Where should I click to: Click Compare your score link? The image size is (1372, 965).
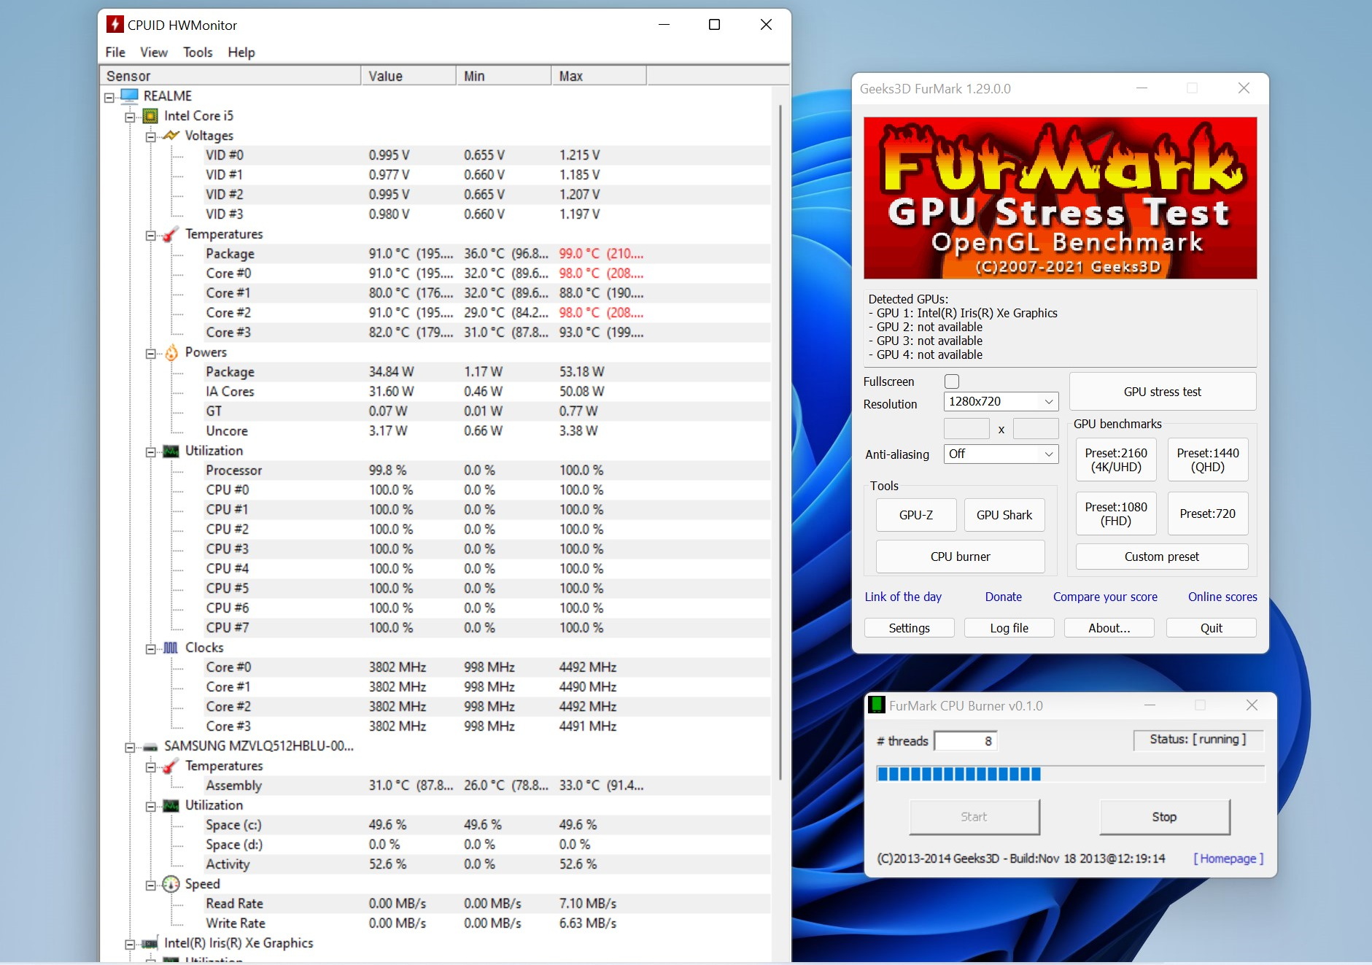pos(1105,597)
